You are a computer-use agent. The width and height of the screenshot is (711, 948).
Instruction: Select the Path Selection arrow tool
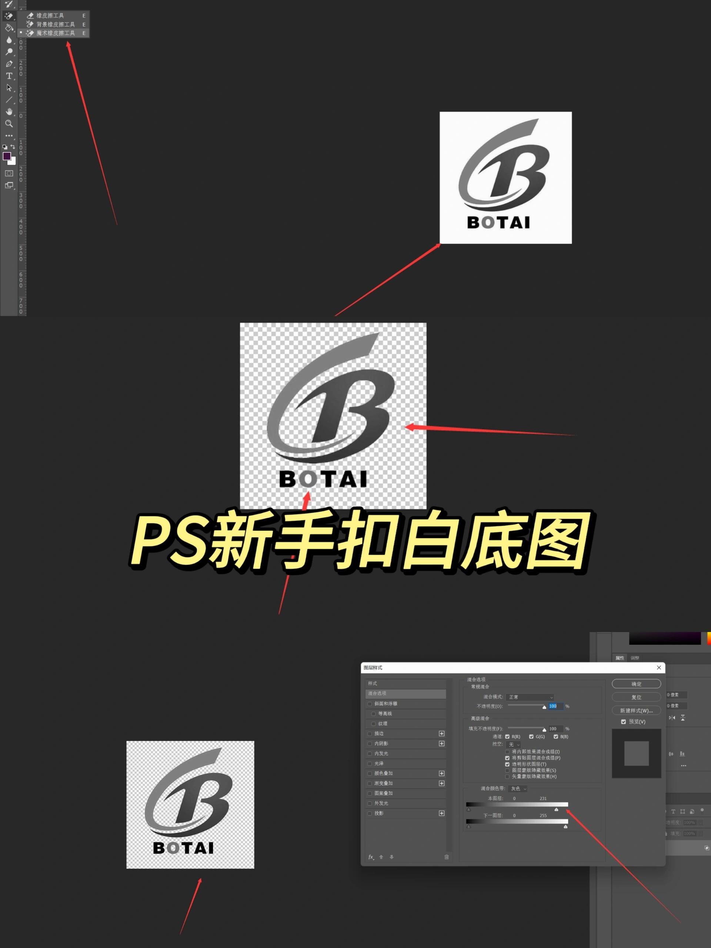pos(9,88)
